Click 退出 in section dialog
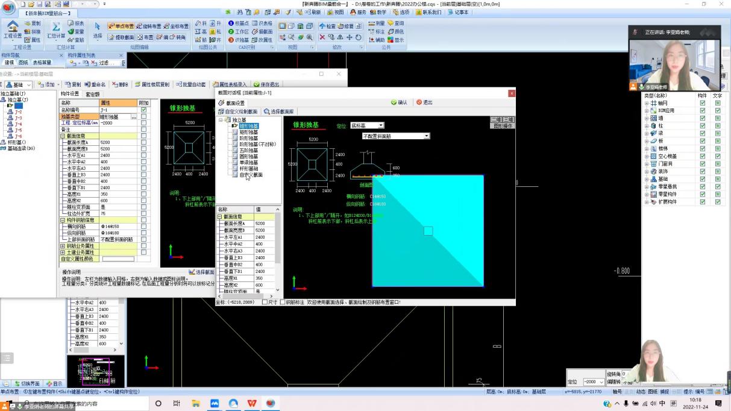Viewport: 731px width, 411px height. pyautogui.click(x=425, y=102)
